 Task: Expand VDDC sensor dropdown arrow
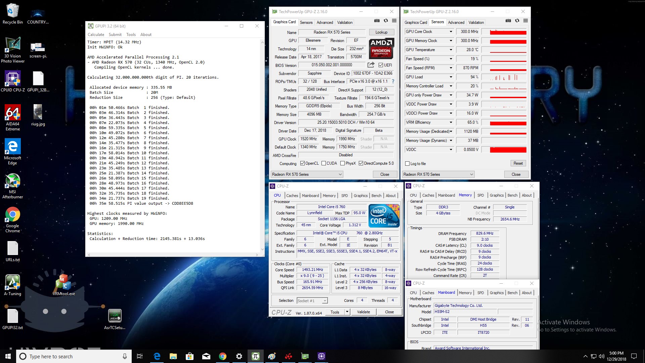pos(451,150)
